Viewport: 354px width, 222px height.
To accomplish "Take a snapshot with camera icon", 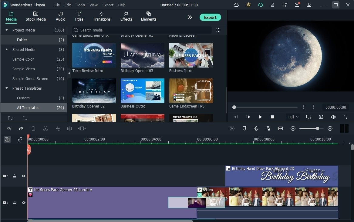I will 321,117.
